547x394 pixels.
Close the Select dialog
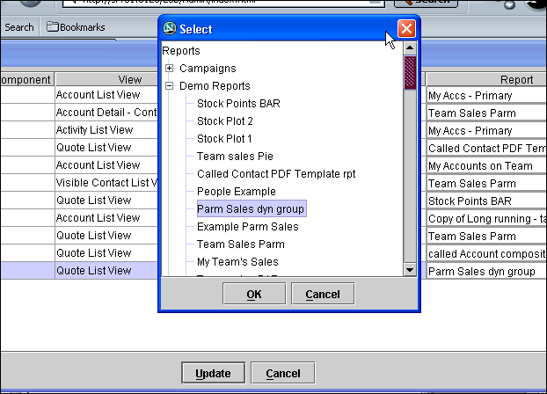click(x=406, y=29)
